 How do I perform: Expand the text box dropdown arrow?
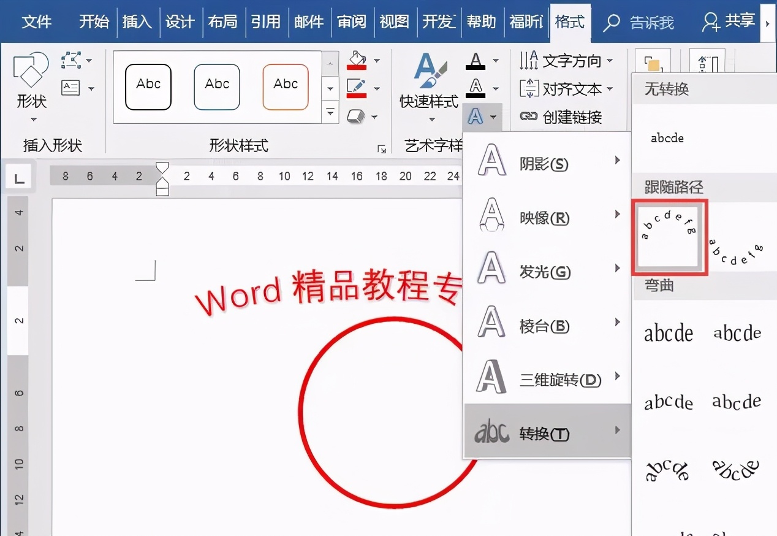point(91,89)
